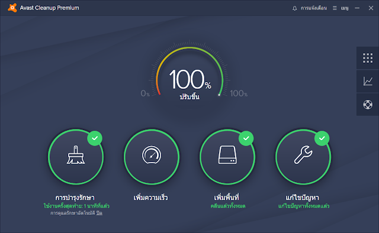The height and width of the screenshot is (233, 379).
Task: Click the แก้ไขปัญหาทั้งหมดแล้ว status text
Action: tap(304, 206)
